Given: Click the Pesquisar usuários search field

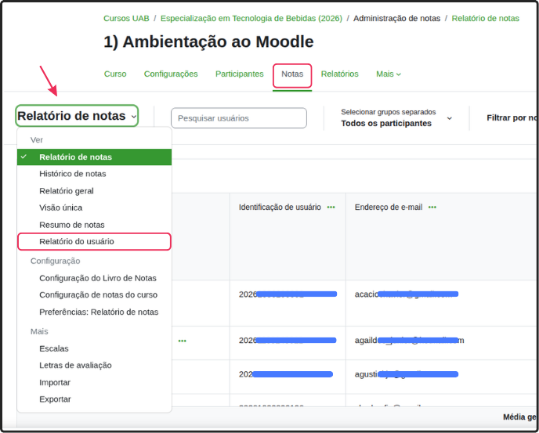Looking at the screenshot, I should [x=238, y=118].
